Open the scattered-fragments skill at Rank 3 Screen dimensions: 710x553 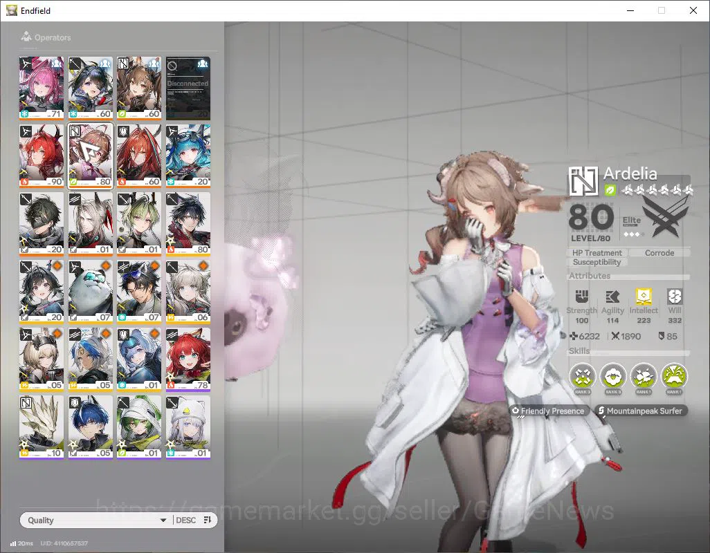click(582, 376)
